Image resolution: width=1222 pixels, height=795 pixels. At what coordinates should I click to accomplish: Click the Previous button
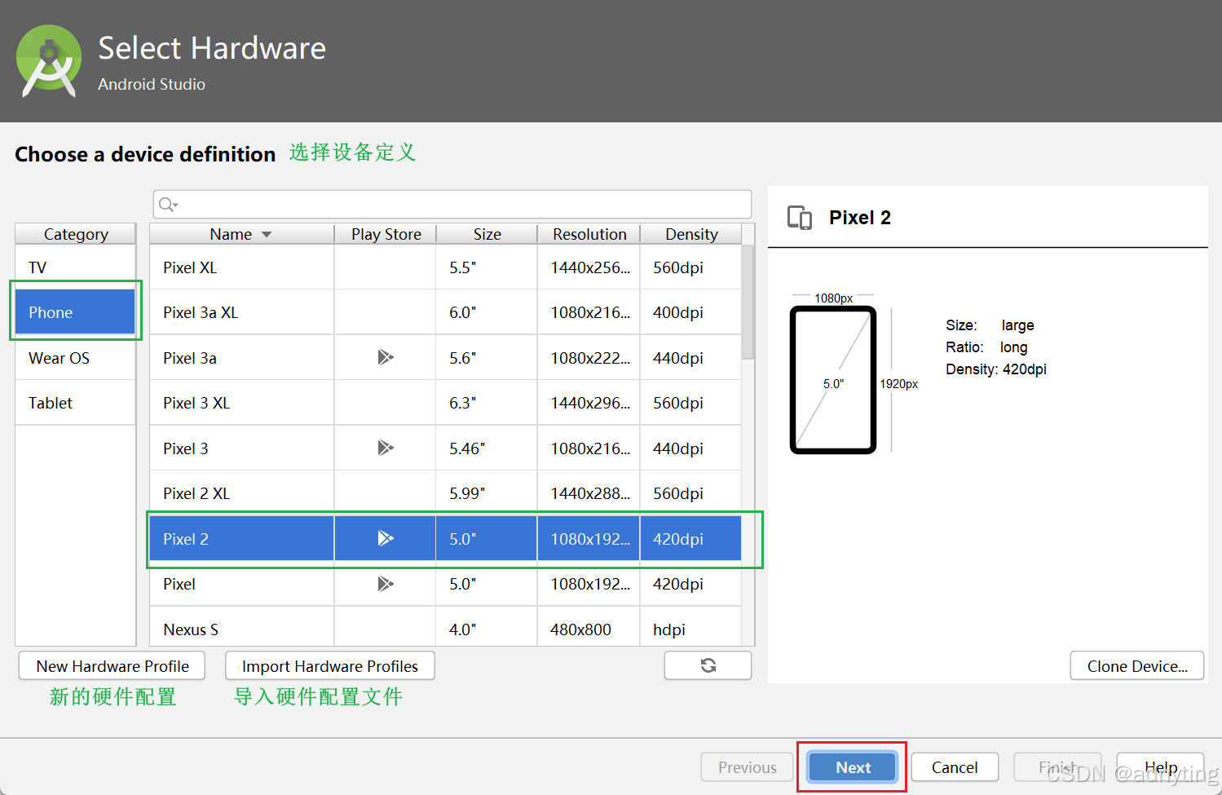point(747,767)
